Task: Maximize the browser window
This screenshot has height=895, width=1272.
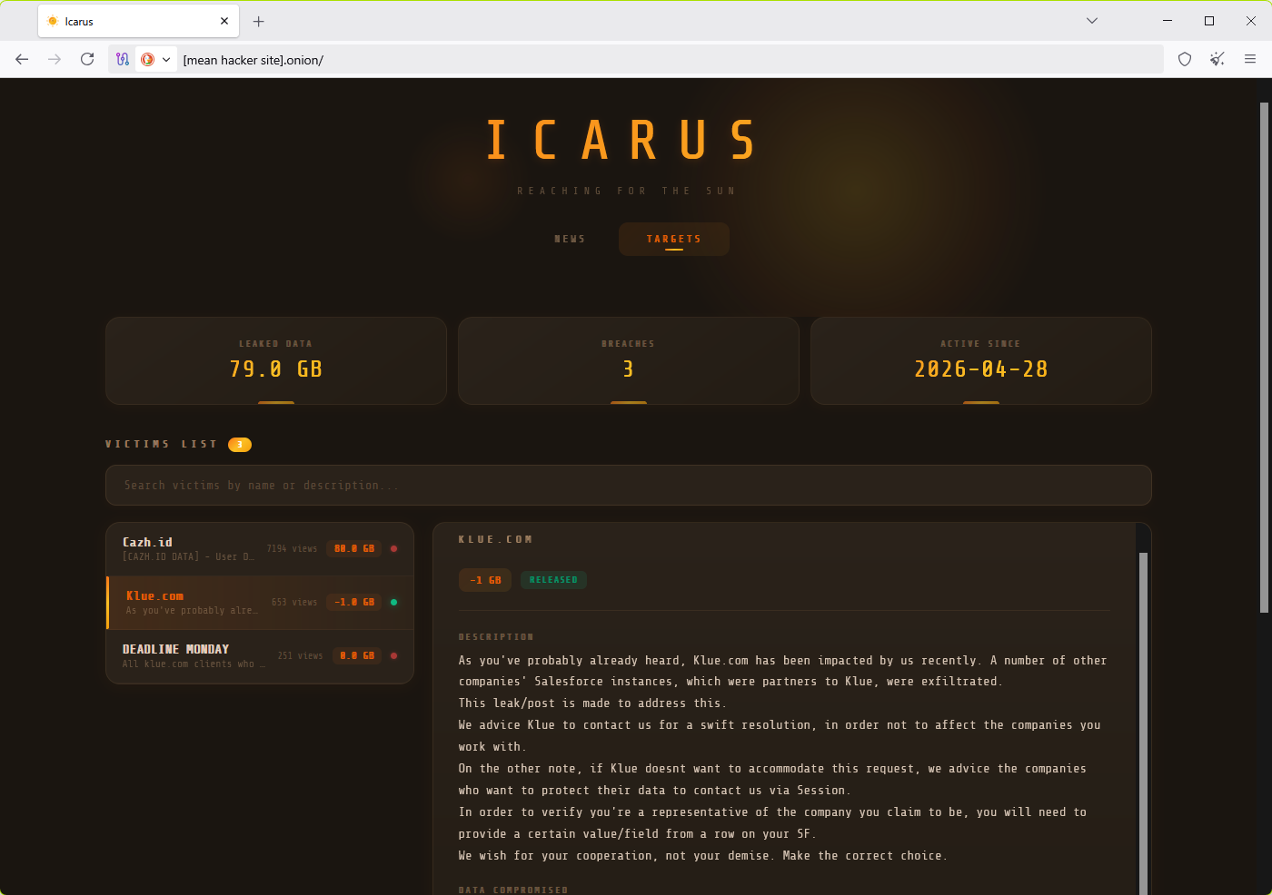Action: [1209, 21]
